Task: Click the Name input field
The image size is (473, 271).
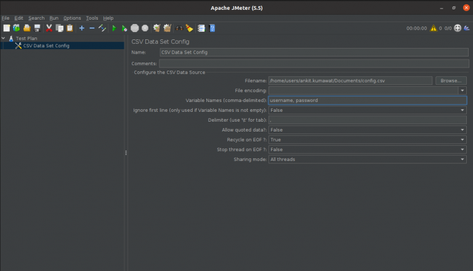Action: (314, 52)
